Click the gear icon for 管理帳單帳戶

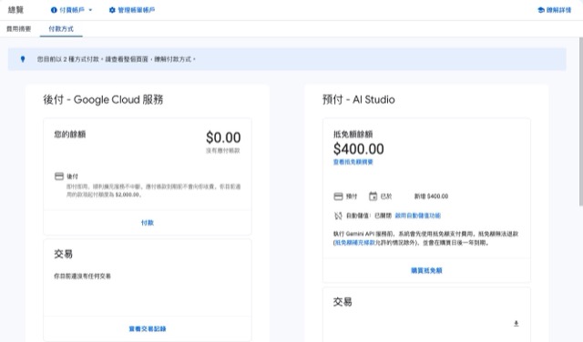112,10
